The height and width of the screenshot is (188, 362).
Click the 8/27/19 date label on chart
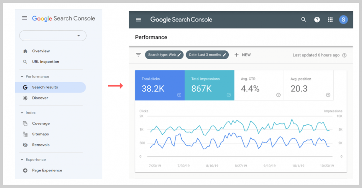click(x=241, y=166)
